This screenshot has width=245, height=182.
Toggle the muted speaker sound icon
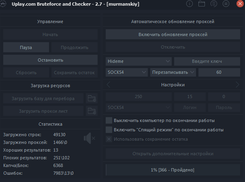89,138
